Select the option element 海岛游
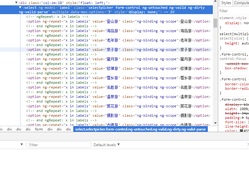The height and width of the screenshot is (171, 249). click(118, 31)
